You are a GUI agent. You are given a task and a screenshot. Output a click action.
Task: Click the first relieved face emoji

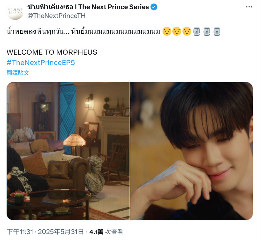(167, 31)
